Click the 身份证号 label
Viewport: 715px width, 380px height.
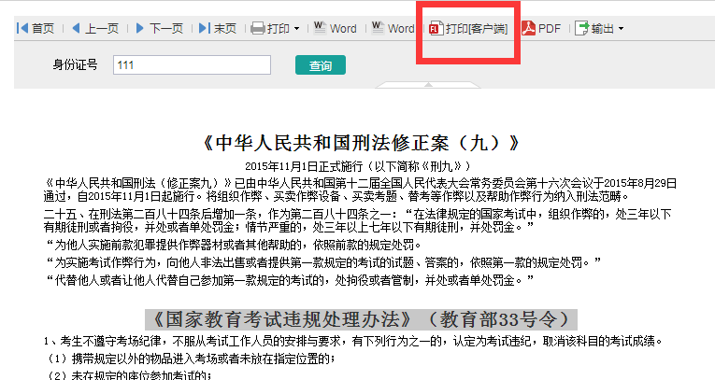point(77,65)
